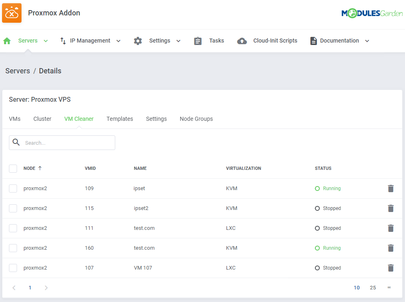Expand the Servers dropdown chevron
Viewport: 405px width, 302px height.
tap(46, 41)
